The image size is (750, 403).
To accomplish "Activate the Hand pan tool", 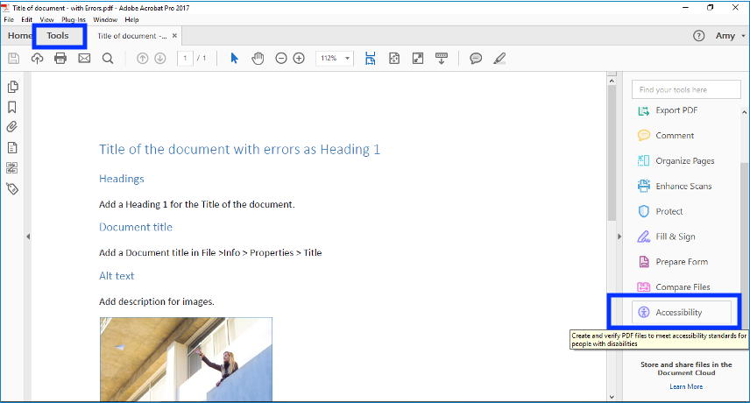I will (258, 59).
